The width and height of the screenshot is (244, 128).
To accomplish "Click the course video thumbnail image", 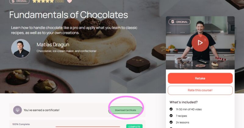I will click(x=200, y=43).
